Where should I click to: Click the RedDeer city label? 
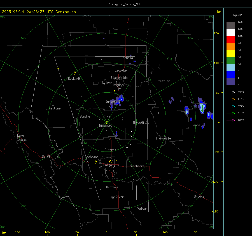[119, 85]
